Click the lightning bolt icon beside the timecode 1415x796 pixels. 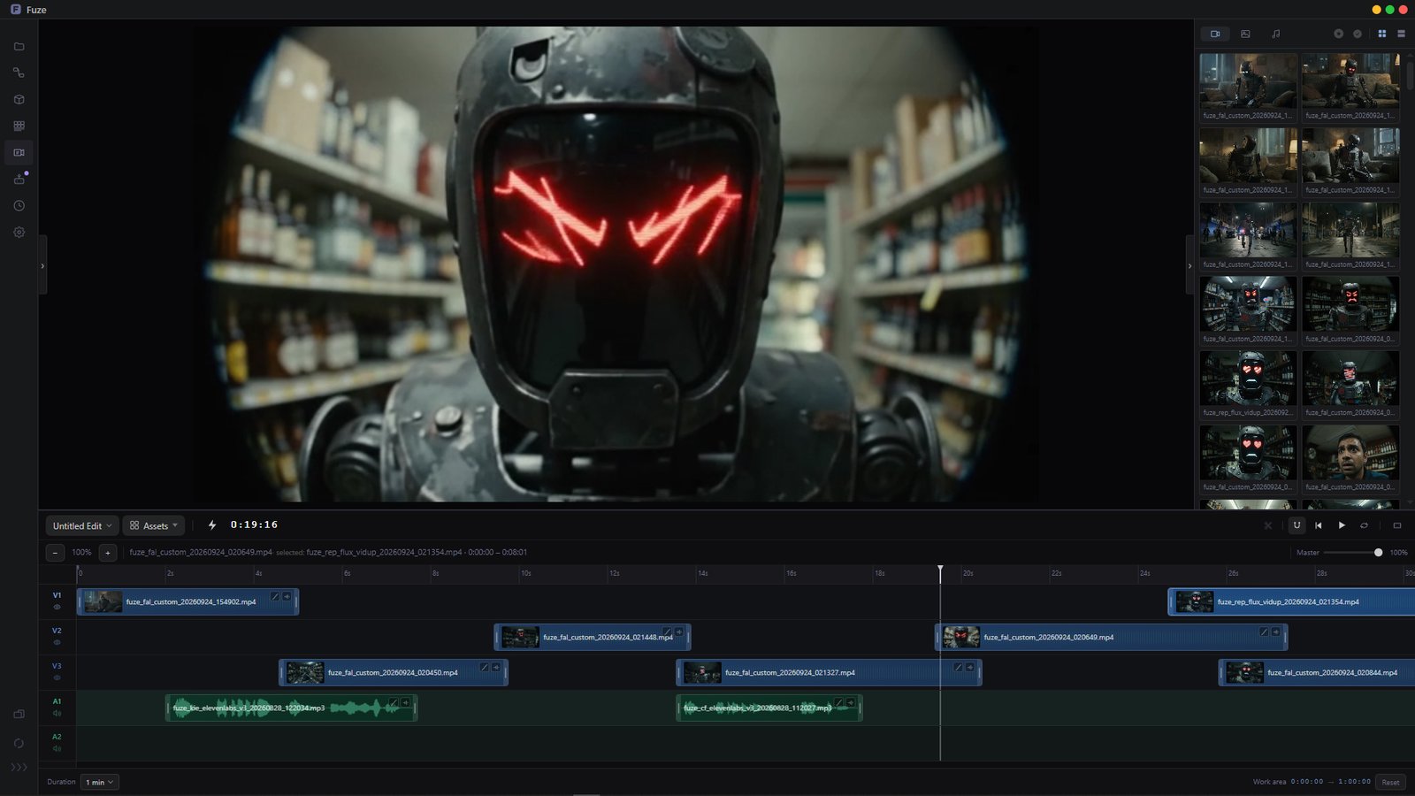212,525
